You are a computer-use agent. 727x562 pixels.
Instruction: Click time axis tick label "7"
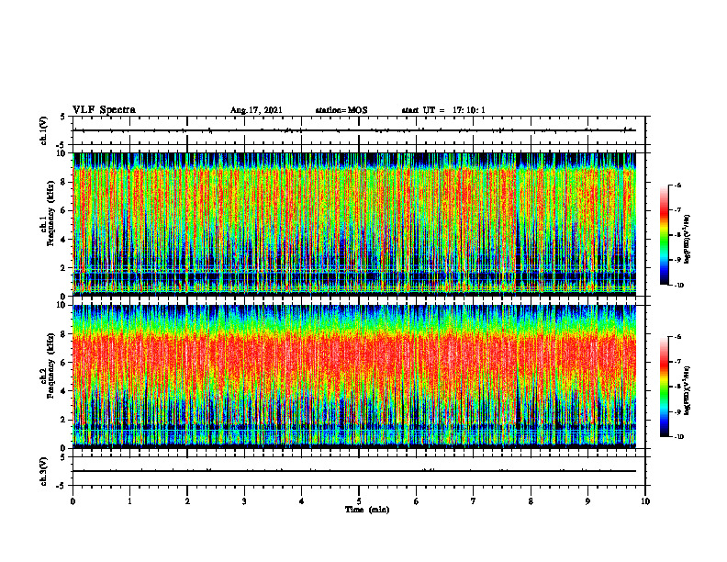tap(474, 501)
